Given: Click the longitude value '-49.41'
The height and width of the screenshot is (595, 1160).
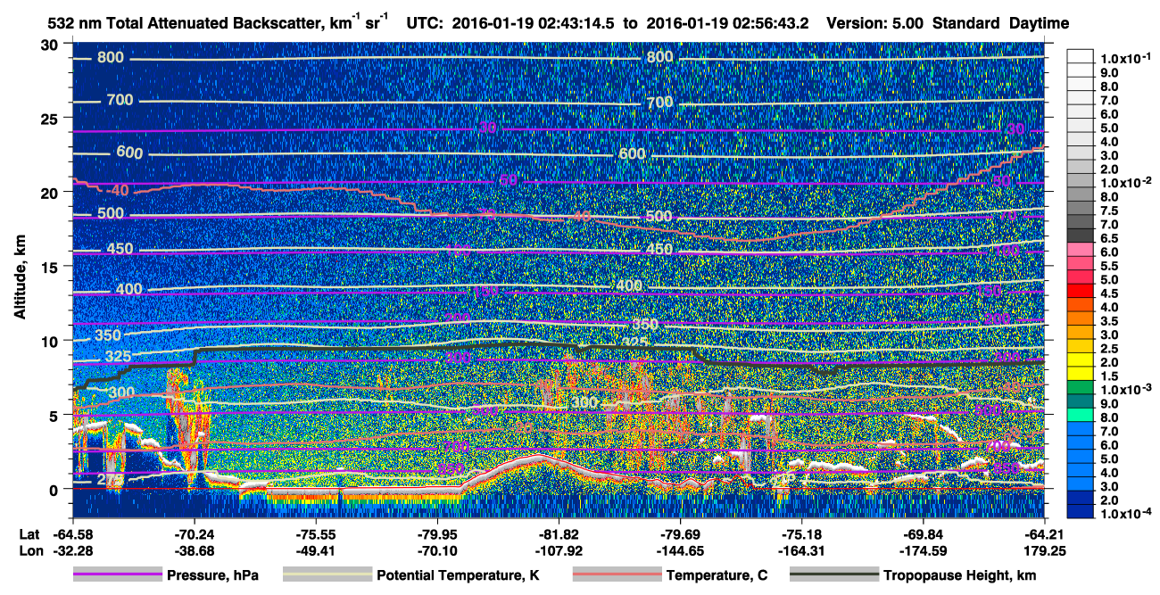Looking at the screenshot, I should click(315, 551).
